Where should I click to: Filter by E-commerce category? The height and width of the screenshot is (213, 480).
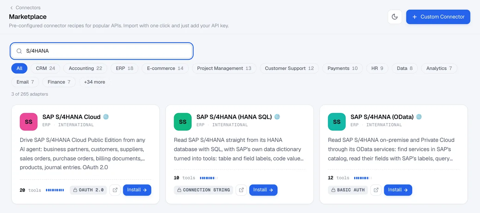tap(165, 68)
